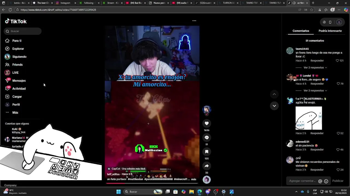Go to the next video with the down arrow
The image size is (350, 196).
point(274,106)
